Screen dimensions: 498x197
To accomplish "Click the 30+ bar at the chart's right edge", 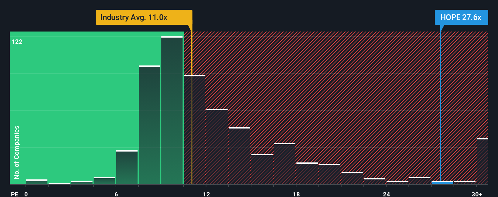I will (482, 161).
